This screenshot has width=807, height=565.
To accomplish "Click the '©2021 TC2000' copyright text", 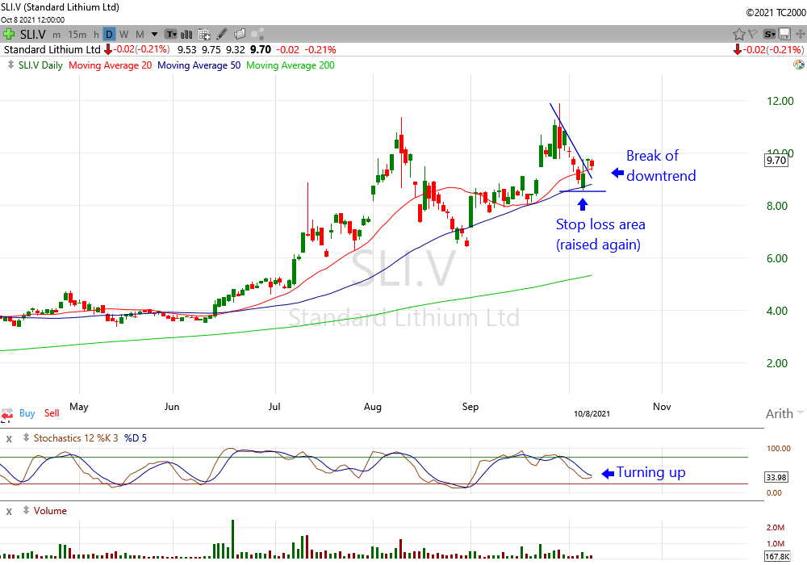I will point(776,12).
